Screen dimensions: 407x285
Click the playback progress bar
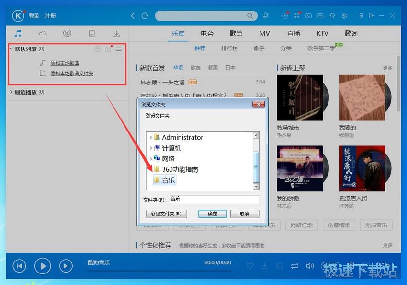(159, 271)
